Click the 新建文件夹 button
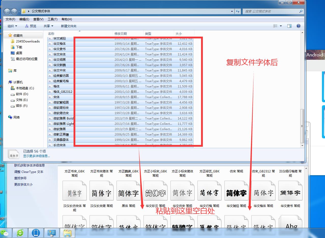This screenshot has height=238, width=325. tap(68, 26)
